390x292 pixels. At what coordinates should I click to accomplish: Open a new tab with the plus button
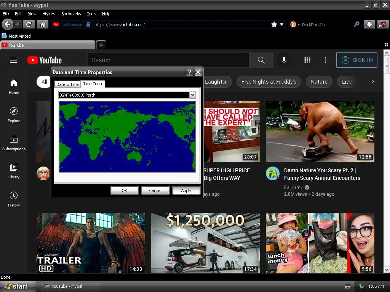[101, 45]
